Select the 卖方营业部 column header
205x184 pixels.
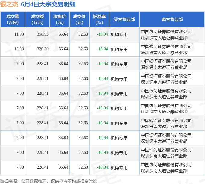pos(172,20)
